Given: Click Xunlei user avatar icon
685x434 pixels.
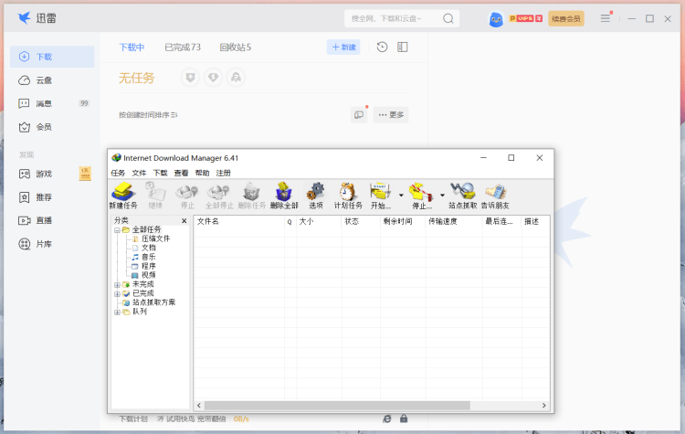Looking at the screenshot, I should click(496, 19).
